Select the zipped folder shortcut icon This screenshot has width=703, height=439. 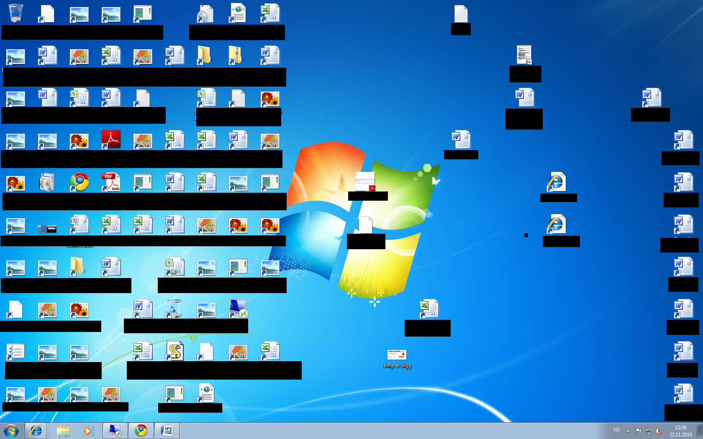point(236,55)
